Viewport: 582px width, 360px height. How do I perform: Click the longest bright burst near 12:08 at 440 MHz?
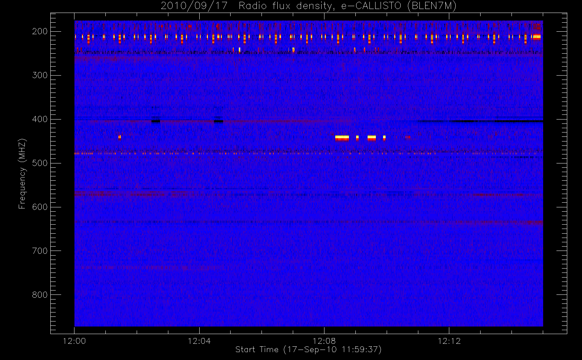[x=342, y=138]
